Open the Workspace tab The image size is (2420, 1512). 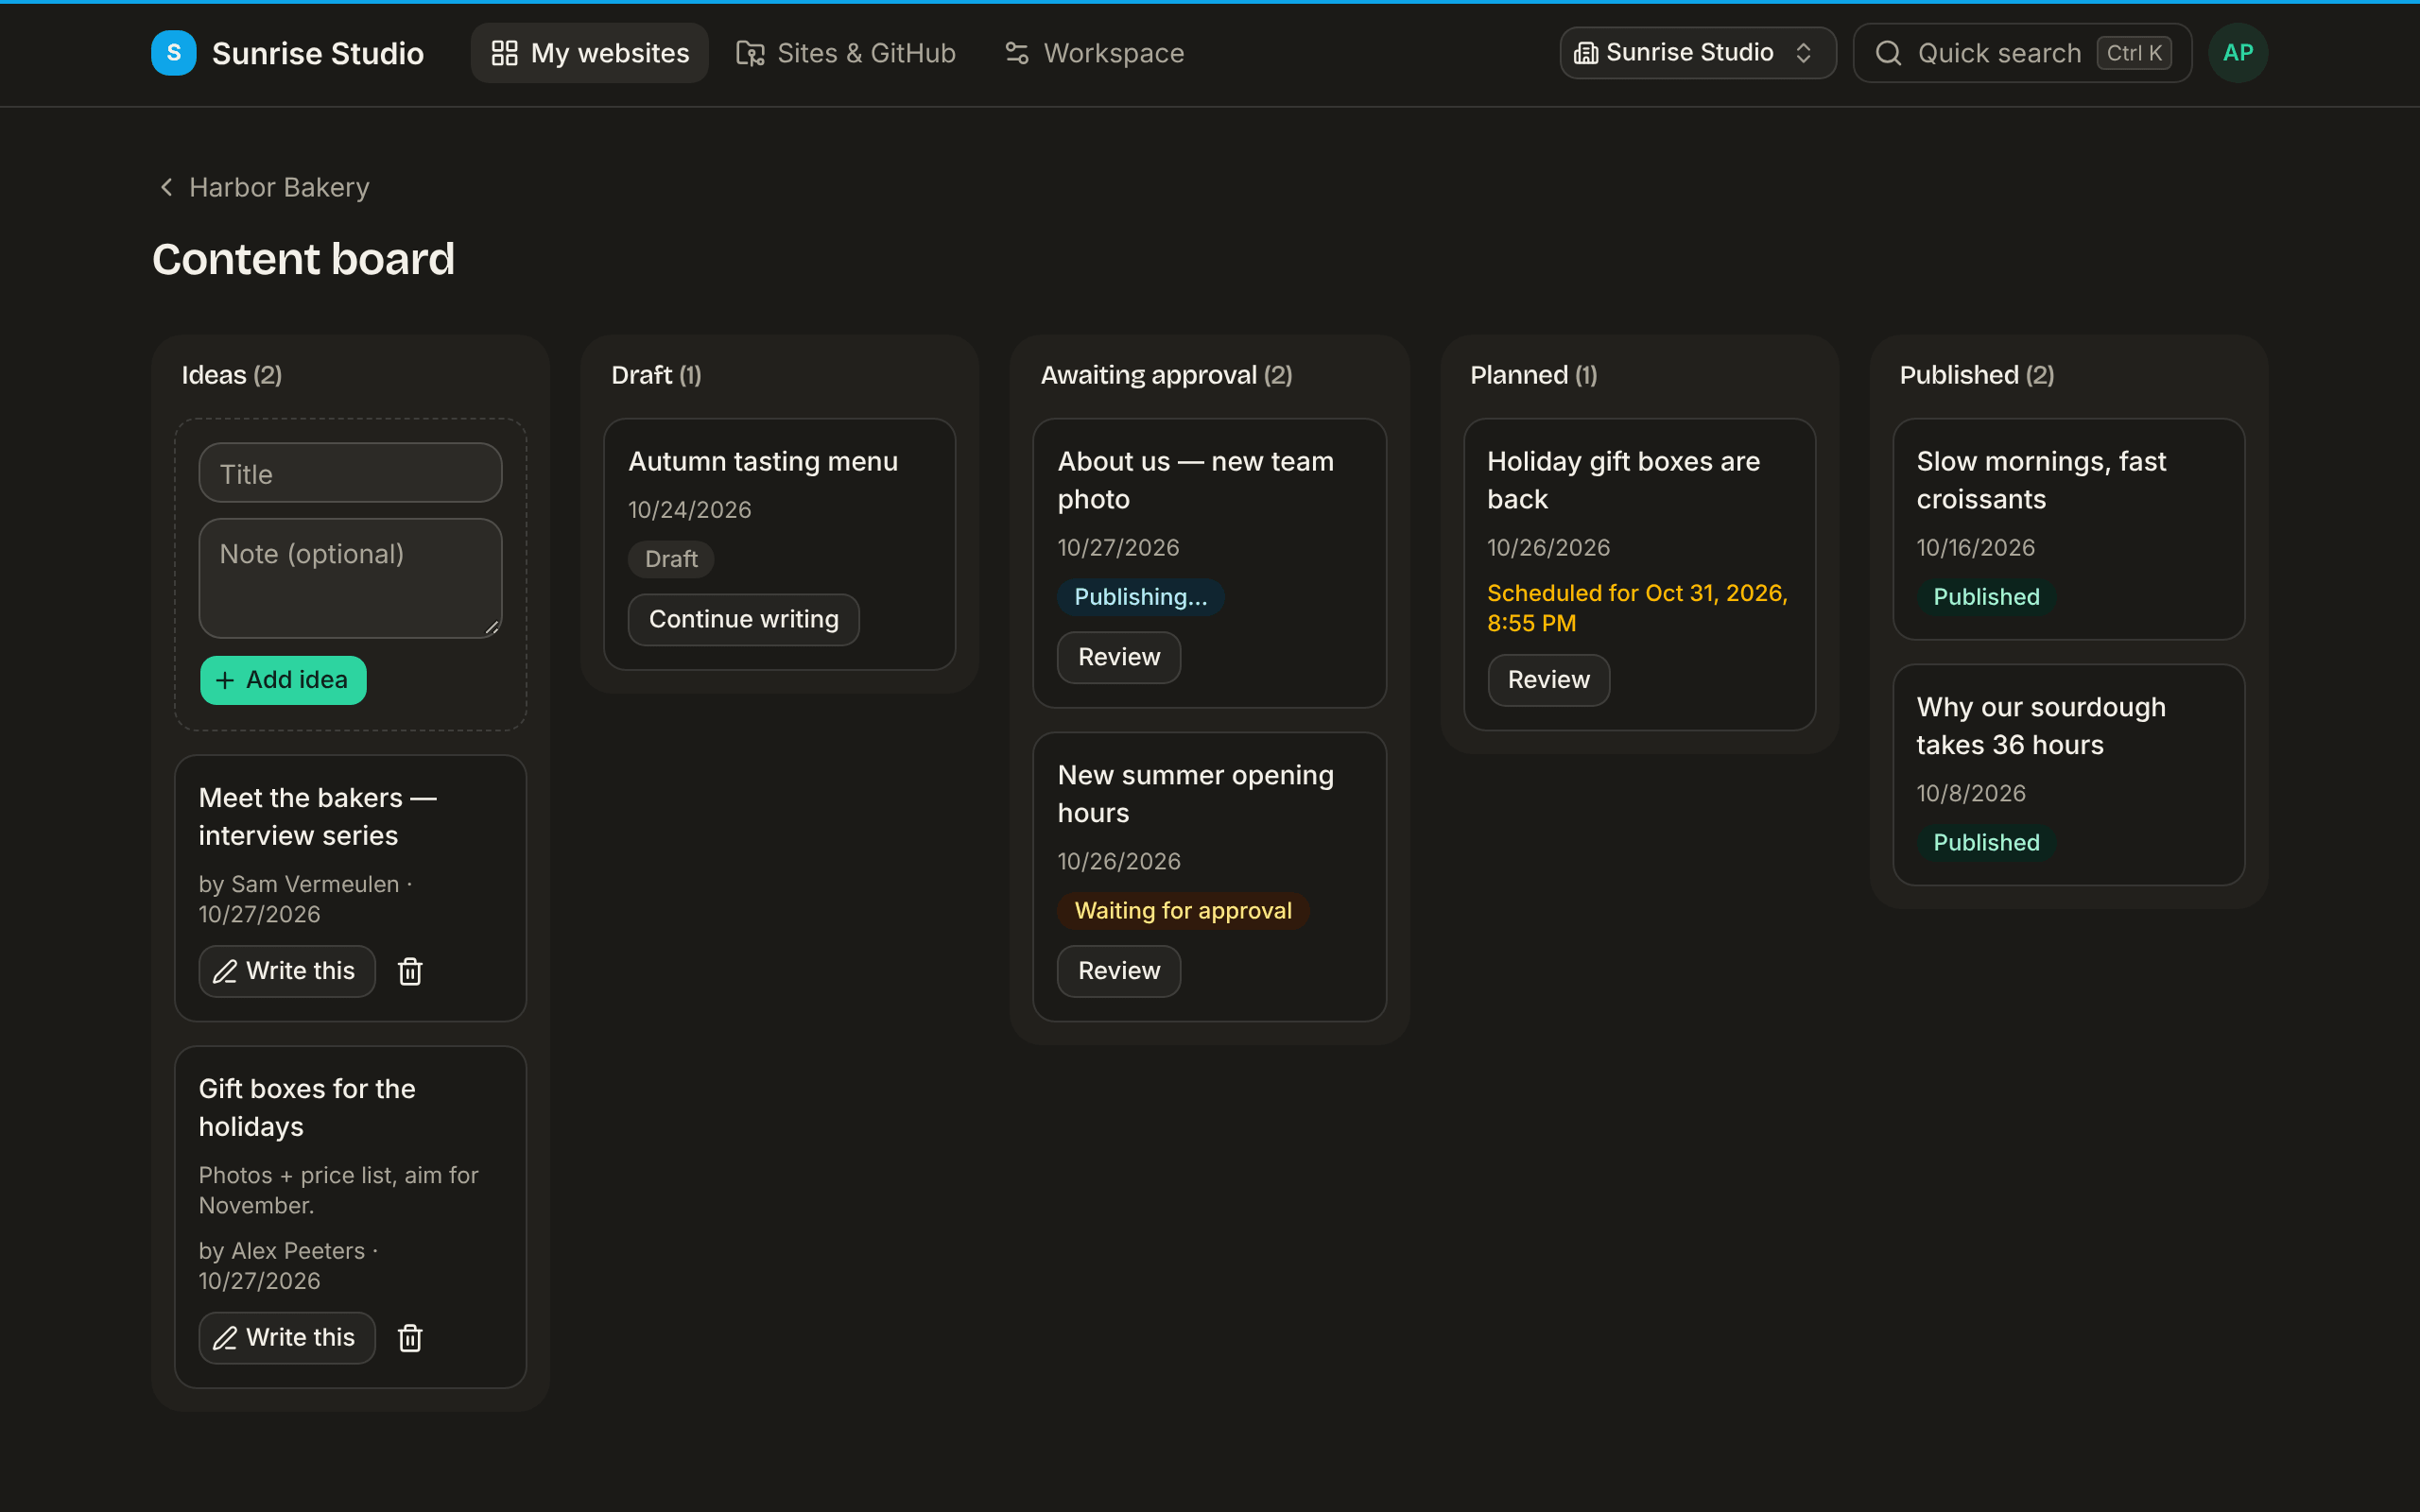[x=1094, y=53]
